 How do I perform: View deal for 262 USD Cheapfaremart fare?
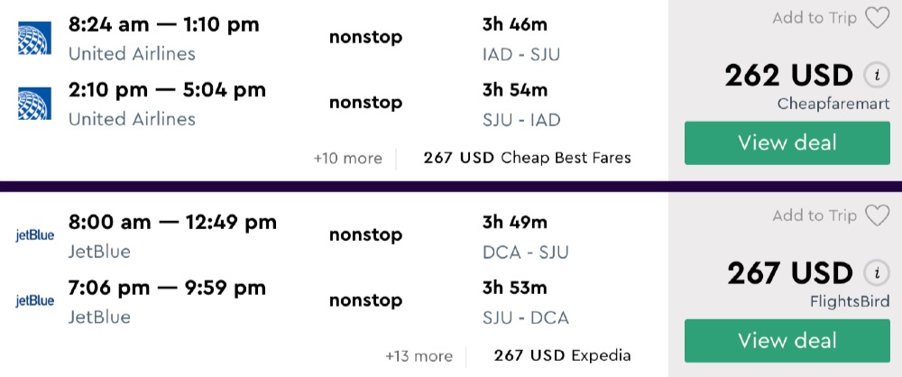click(787, 143)
